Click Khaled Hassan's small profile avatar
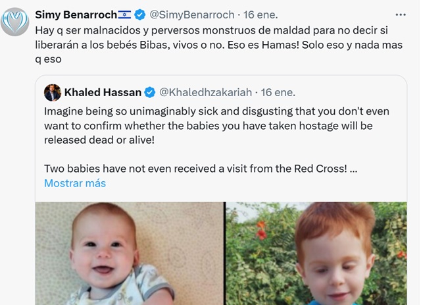421x305 pixels. click(x=53, y=92)
